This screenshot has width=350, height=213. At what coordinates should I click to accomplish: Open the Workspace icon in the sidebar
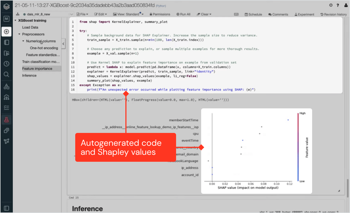(7, 42)
